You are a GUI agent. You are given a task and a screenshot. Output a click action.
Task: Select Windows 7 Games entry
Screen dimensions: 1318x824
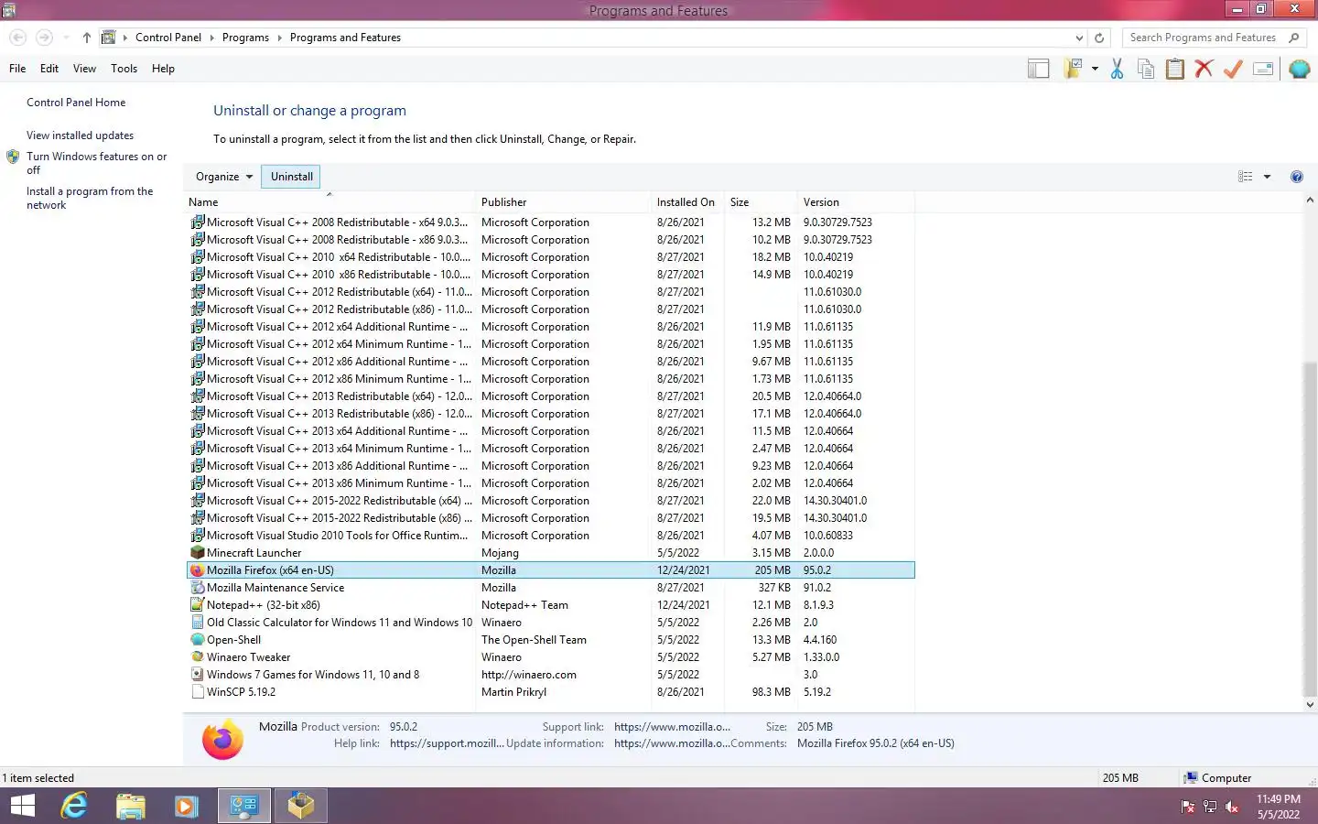pos(551,675)
